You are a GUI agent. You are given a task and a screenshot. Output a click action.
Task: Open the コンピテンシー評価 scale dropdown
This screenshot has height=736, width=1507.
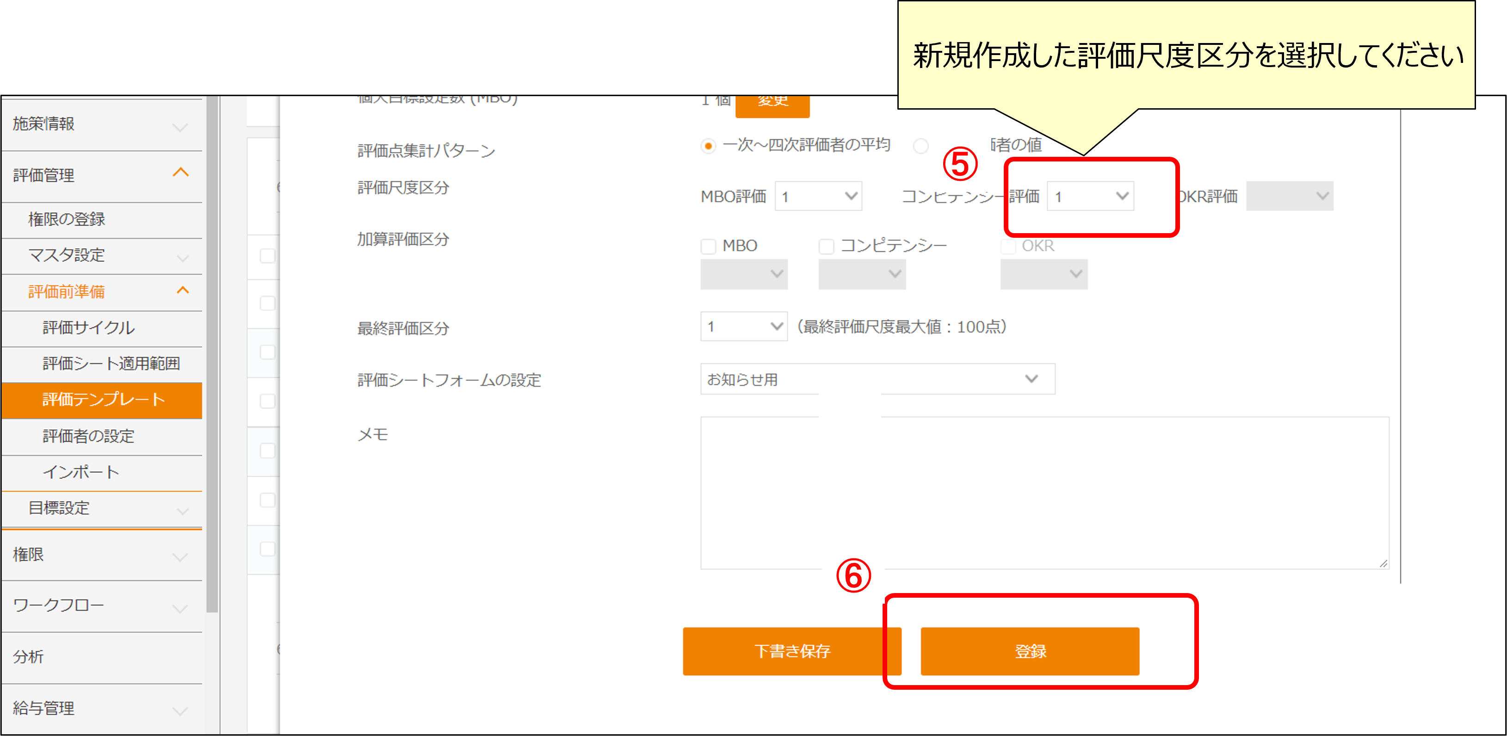click(x=1090, y=197)
